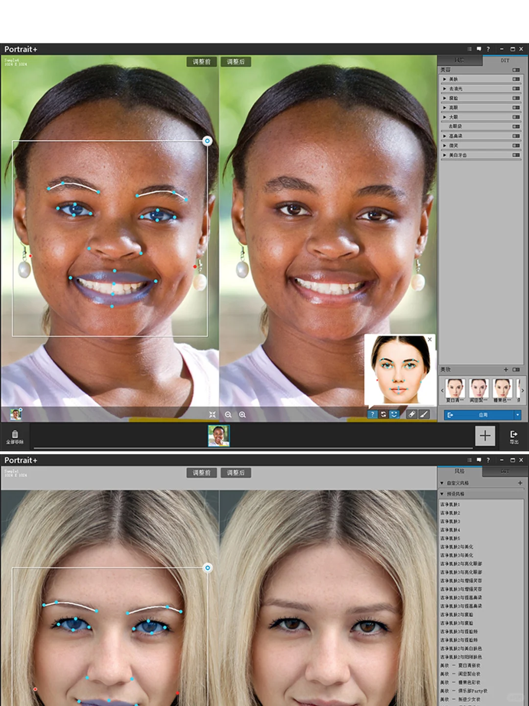Image resolution: width=529 pixels, height=706 pixels.
Task: Click the fit-to-screen icon under the left photo
Action: (x=212, y=415)
